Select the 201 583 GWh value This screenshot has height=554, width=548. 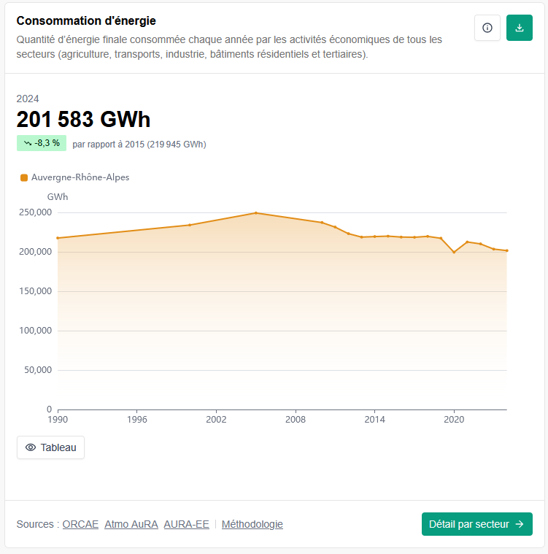click(x=83, y=119)
